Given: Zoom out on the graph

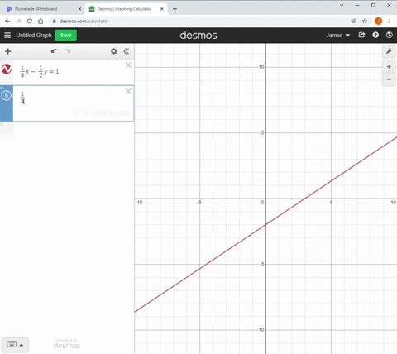Looking at the screenshot, I should tap(389, 79).
